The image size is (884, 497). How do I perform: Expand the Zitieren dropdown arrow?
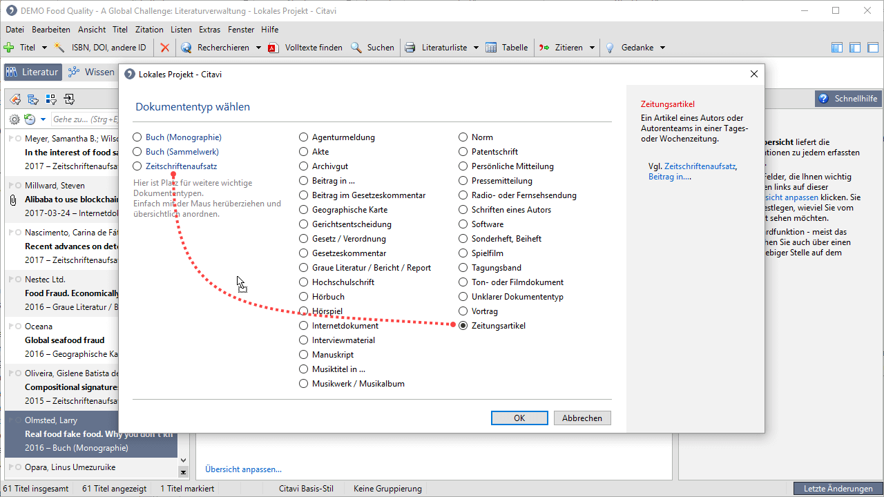coord(591,48)
